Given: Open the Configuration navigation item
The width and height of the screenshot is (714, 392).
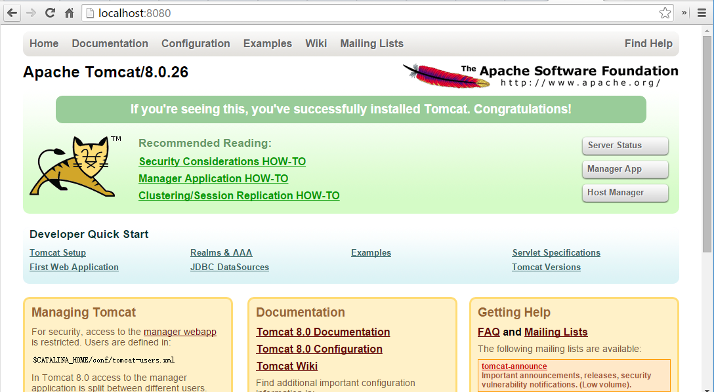Looking at the screenshot, I should tap(196, 44).
